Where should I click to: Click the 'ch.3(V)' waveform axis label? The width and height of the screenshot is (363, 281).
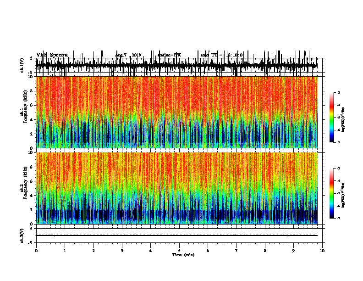[22, 236]
